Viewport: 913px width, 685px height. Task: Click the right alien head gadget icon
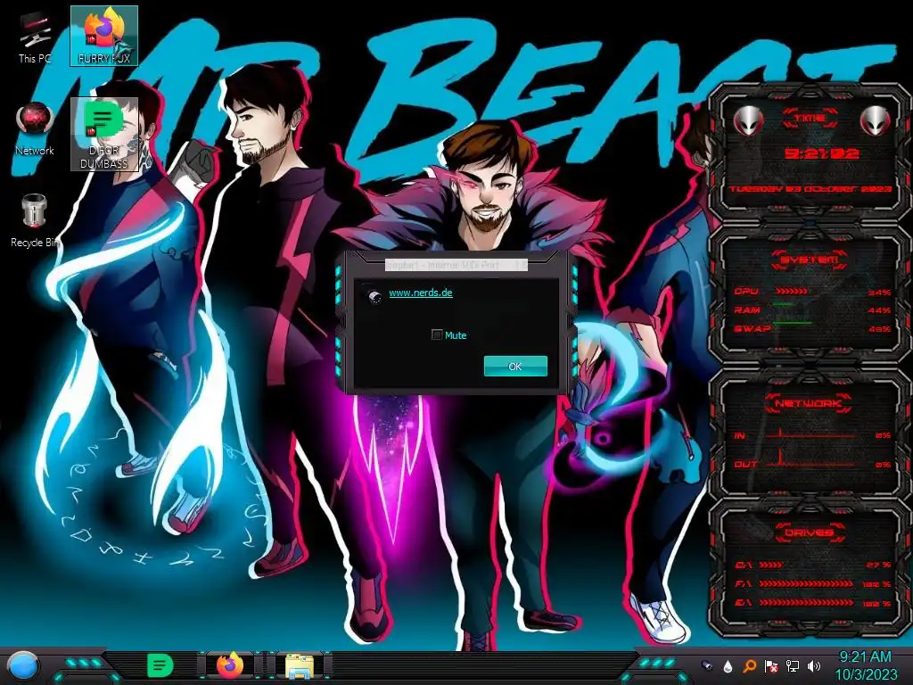click(876, 120)
